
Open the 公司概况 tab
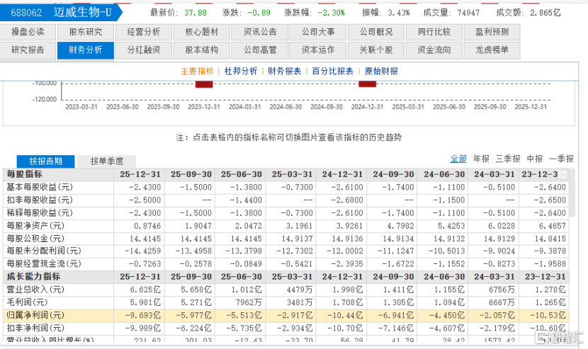[376, 32]
